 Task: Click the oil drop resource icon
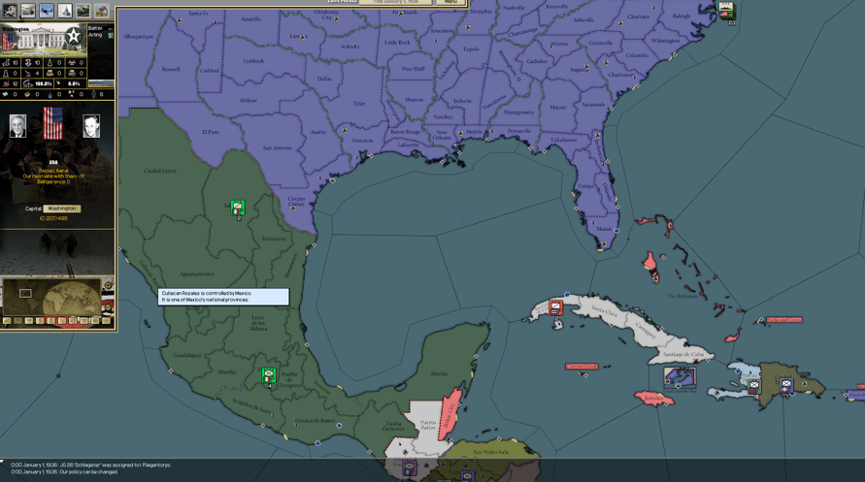click(x=50, y=94)
